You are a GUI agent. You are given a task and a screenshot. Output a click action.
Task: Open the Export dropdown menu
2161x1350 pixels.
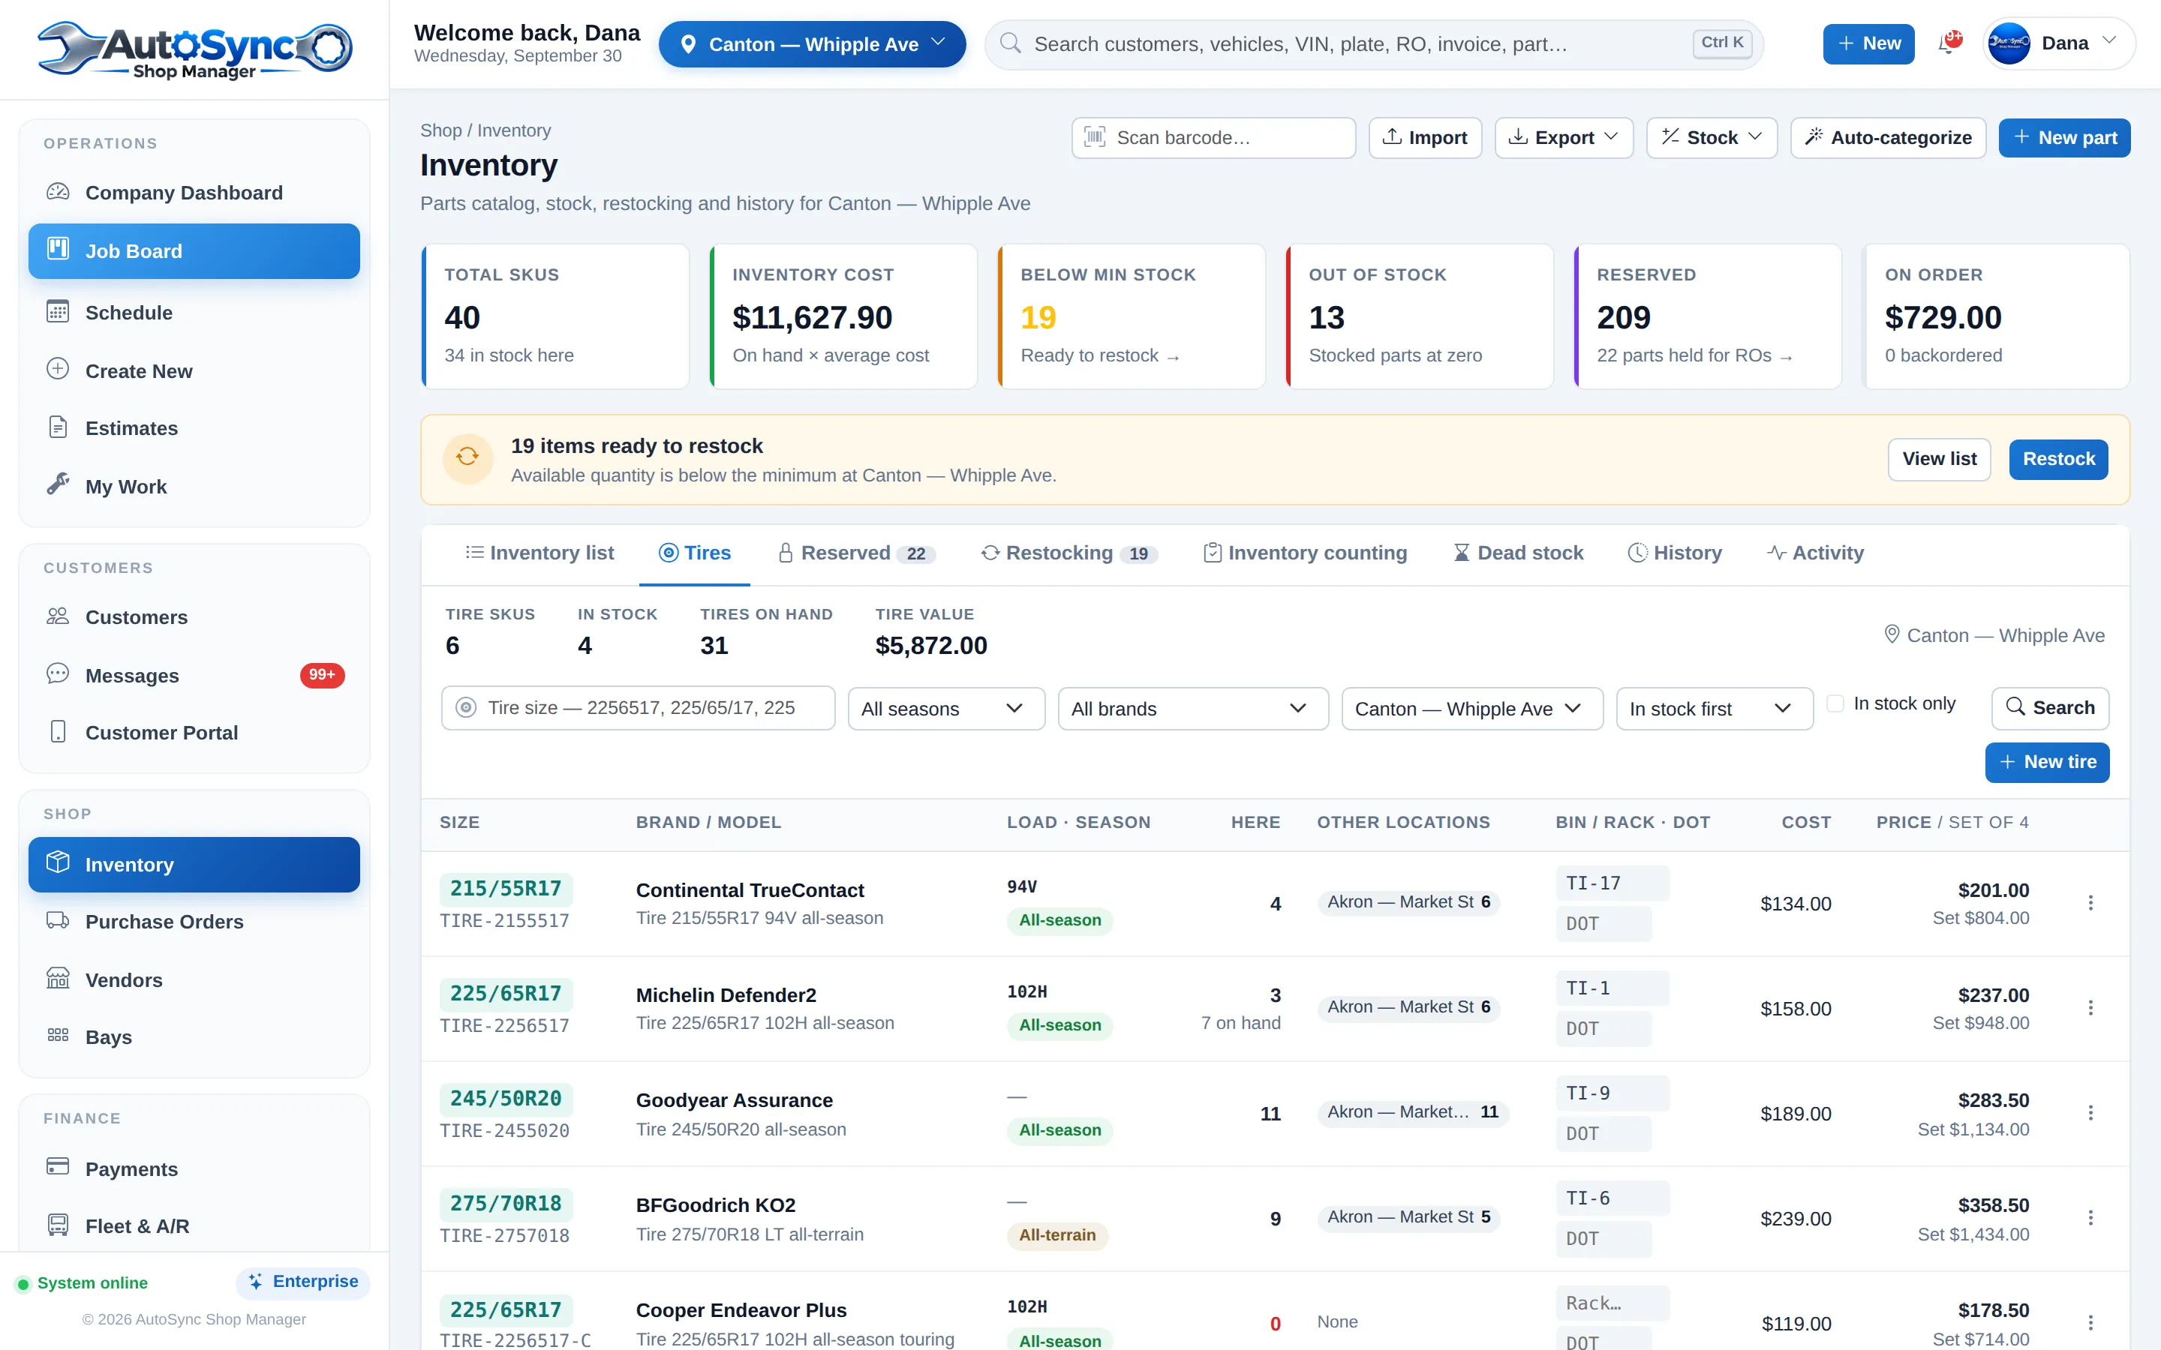[x=1564, y=137]
